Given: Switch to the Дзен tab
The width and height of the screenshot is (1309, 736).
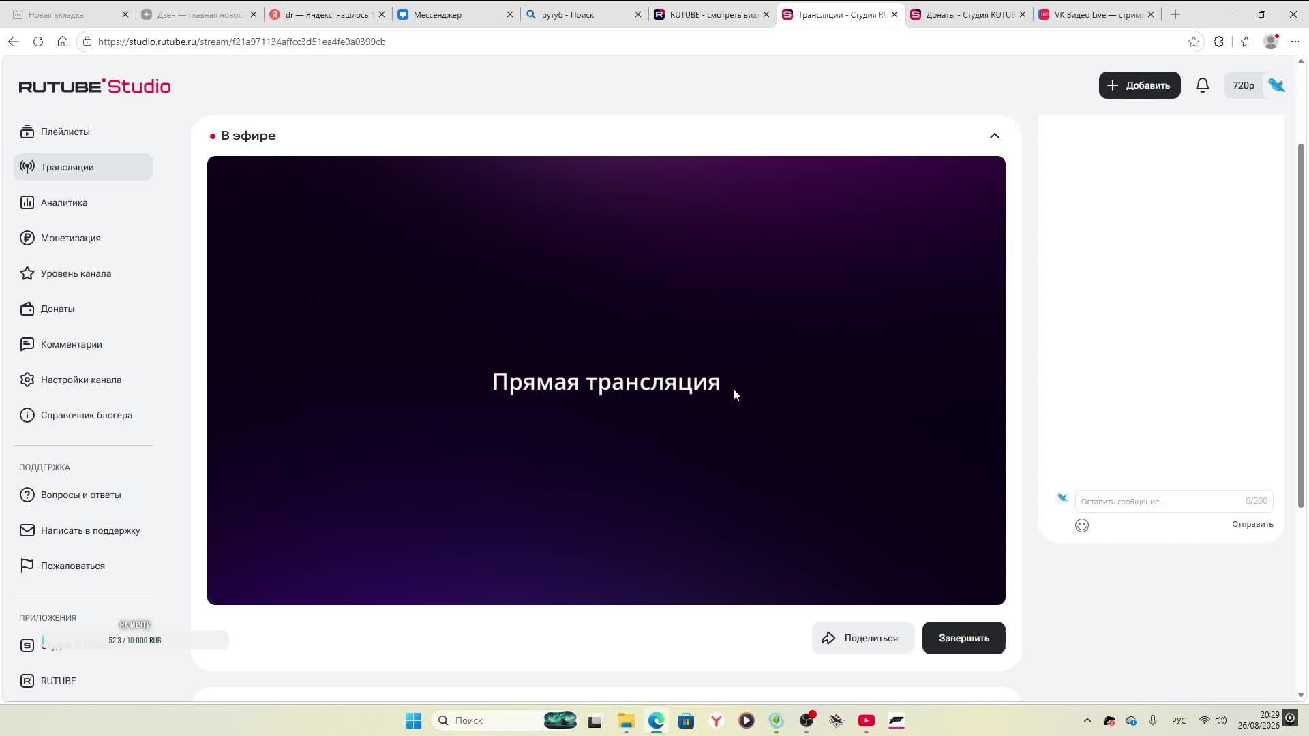Looking at the screenshot, I should [199, 14].
